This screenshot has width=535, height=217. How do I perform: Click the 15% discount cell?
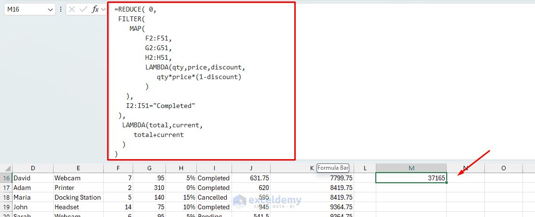pyautogui.click(x=181, y=197)
